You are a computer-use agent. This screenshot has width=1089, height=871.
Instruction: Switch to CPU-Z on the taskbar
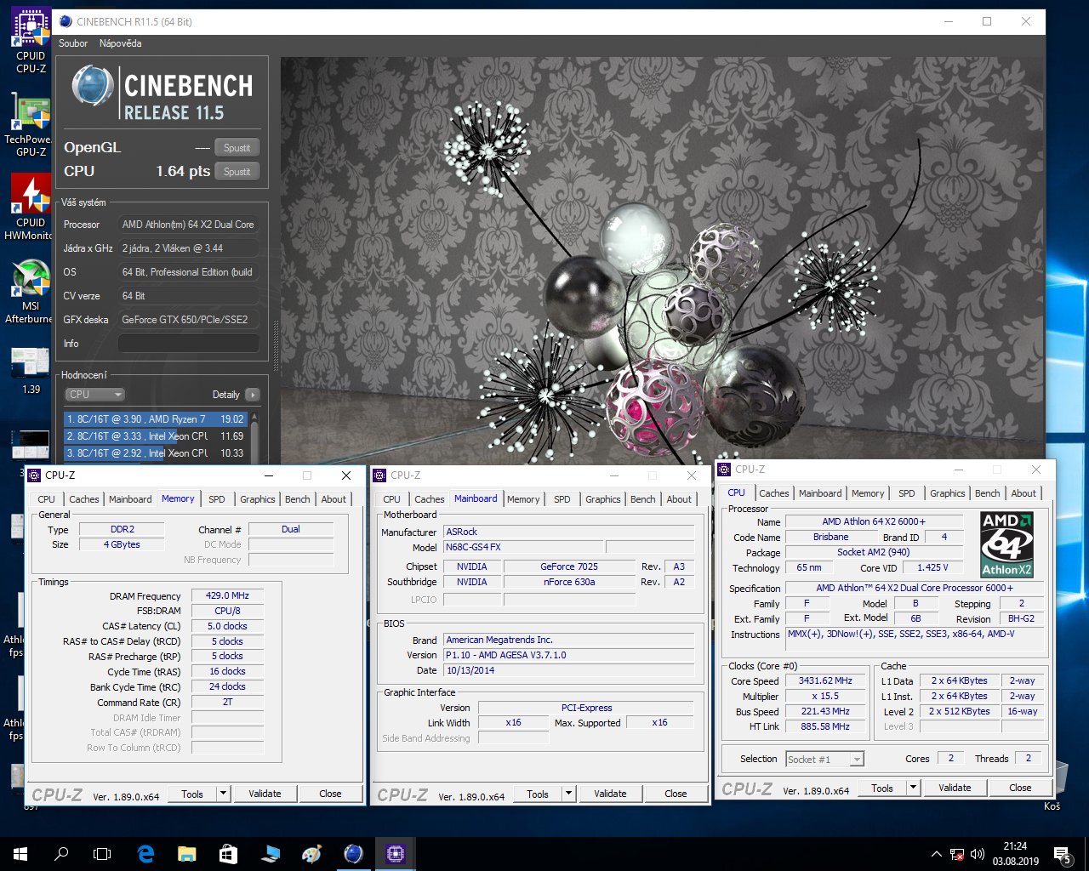[x=395, y=854]
